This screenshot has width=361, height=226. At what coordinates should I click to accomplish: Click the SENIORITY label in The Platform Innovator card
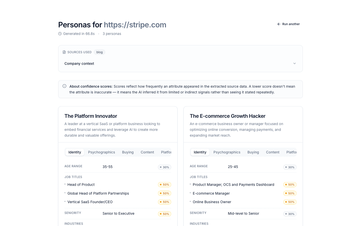point(73,213)
